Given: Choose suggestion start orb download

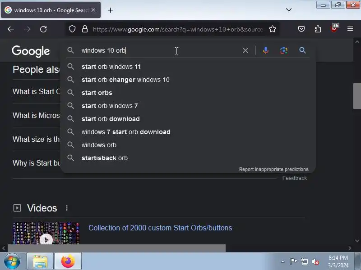Looking at the screenshot, I should (188, 119).
